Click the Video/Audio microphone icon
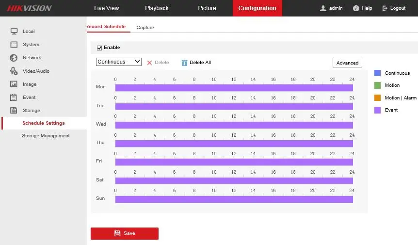Image resolution: width=418 pixels, height=245 pixels. [x=14, y=71]
